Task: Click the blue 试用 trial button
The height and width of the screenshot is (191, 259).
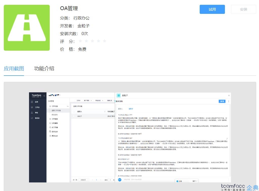Action: (x=212, y=9)
